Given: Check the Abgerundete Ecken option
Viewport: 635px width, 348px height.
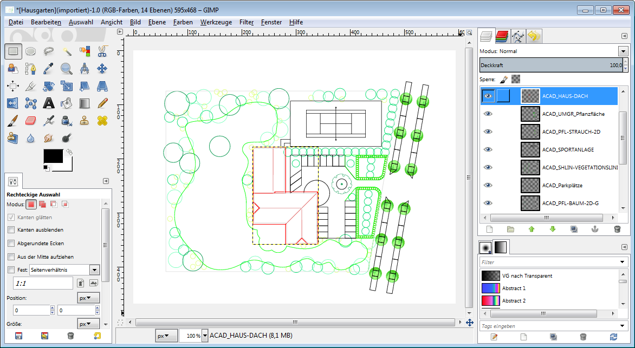Looking at the screenshot, I should pos(11,243).
